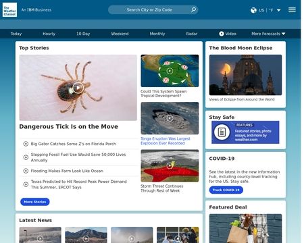Click the Track COVID-19 button
Screen dimensions: 304x243
(x=226, y=190)
